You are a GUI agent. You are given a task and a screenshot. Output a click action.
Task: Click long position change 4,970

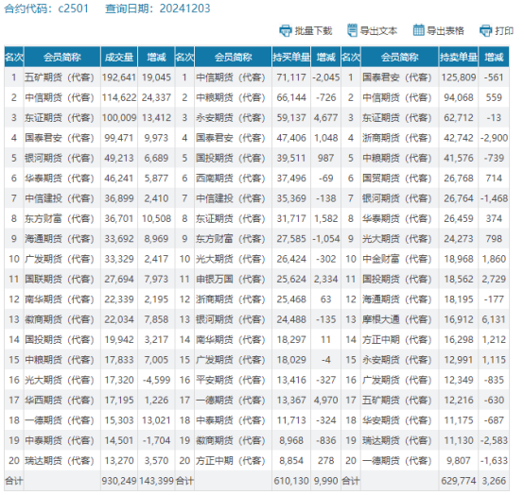coord(325,401)
